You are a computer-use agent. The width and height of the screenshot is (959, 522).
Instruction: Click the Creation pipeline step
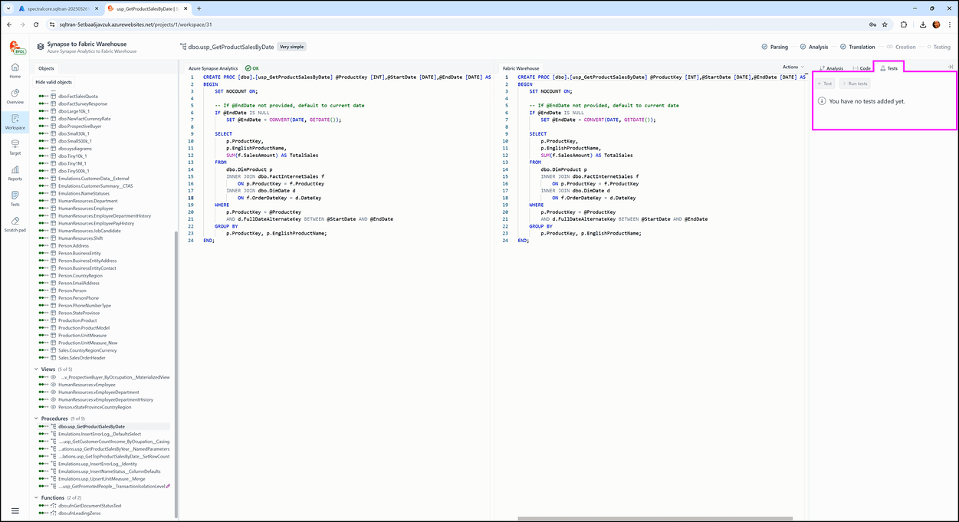(x=902, y=47)
